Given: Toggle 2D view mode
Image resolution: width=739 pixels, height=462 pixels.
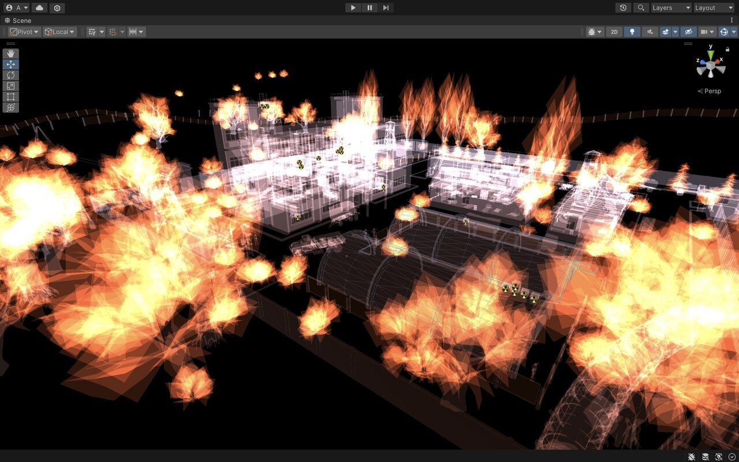Looking at the screenshot, I should (614, 32).
